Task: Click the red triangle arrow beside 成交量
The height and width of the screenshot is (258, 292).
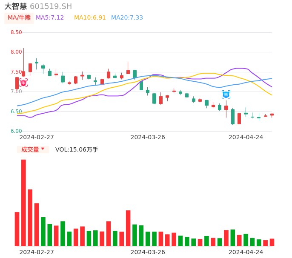Action: 43,149
